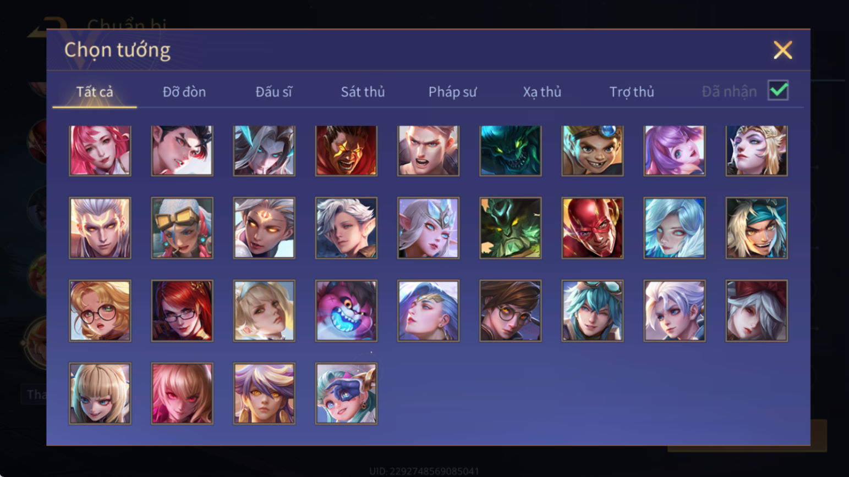Choose the boy with blue headlamp goggles

pyautogui.click(x=592, y=151)
